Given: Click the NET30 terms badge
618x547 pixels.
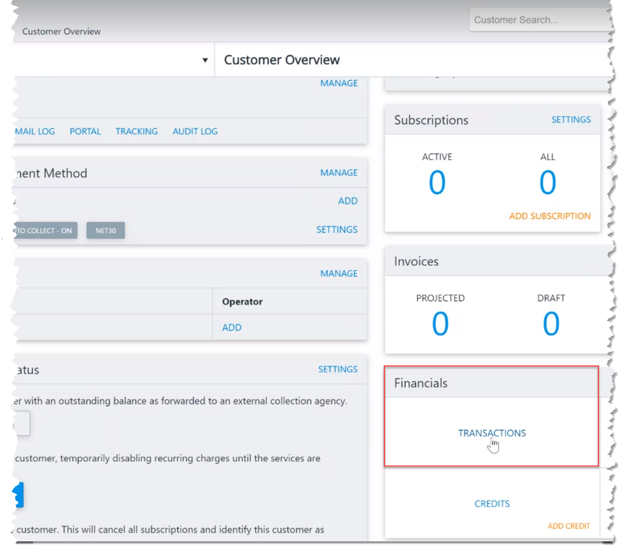Looking at the screenshot, I should [x=106, y=230].
